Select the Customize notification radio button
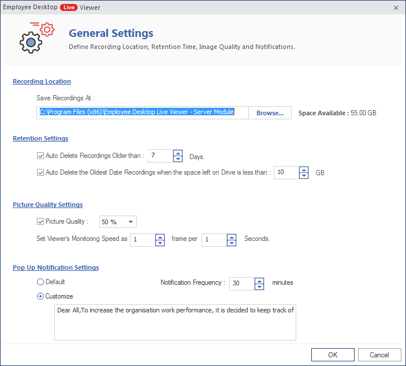Screen dimensions: 406x366 coord(40,296)
